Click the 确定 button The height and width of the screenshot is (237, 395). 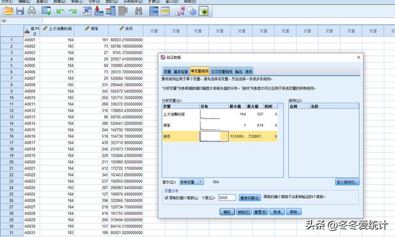(227, 212)
